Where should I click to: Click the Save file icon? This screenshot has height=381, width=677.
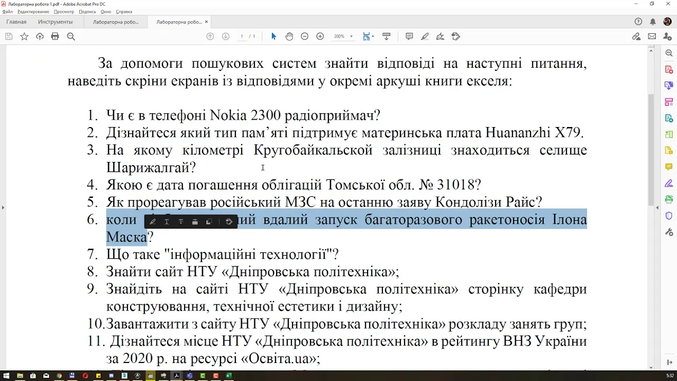click(8, 37)
